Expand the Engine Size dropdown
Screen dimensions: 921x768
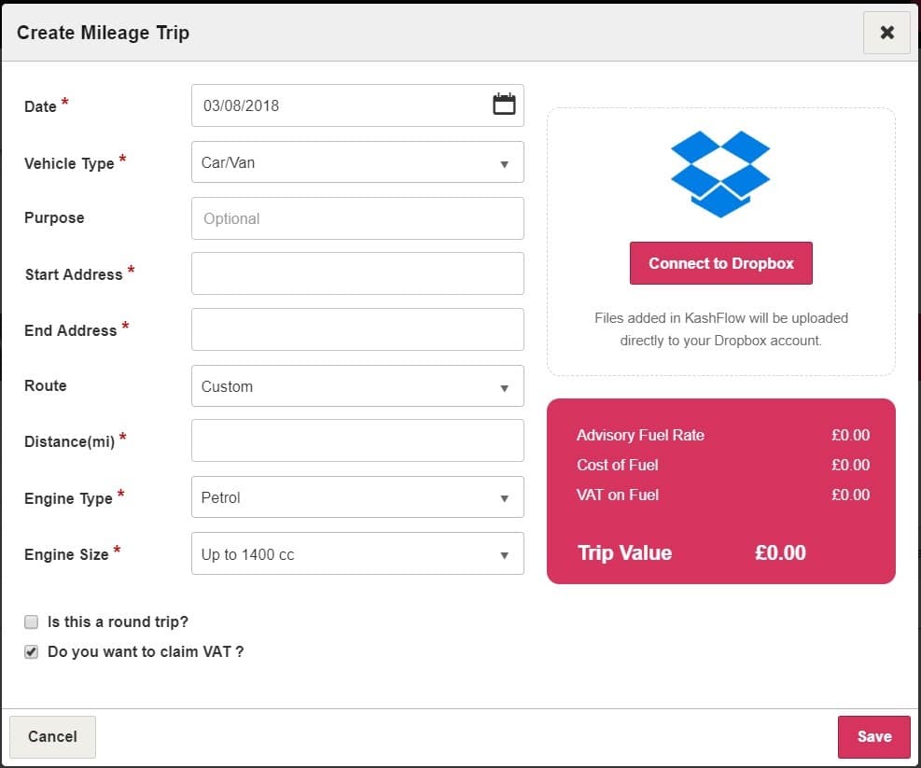point(357,554)
